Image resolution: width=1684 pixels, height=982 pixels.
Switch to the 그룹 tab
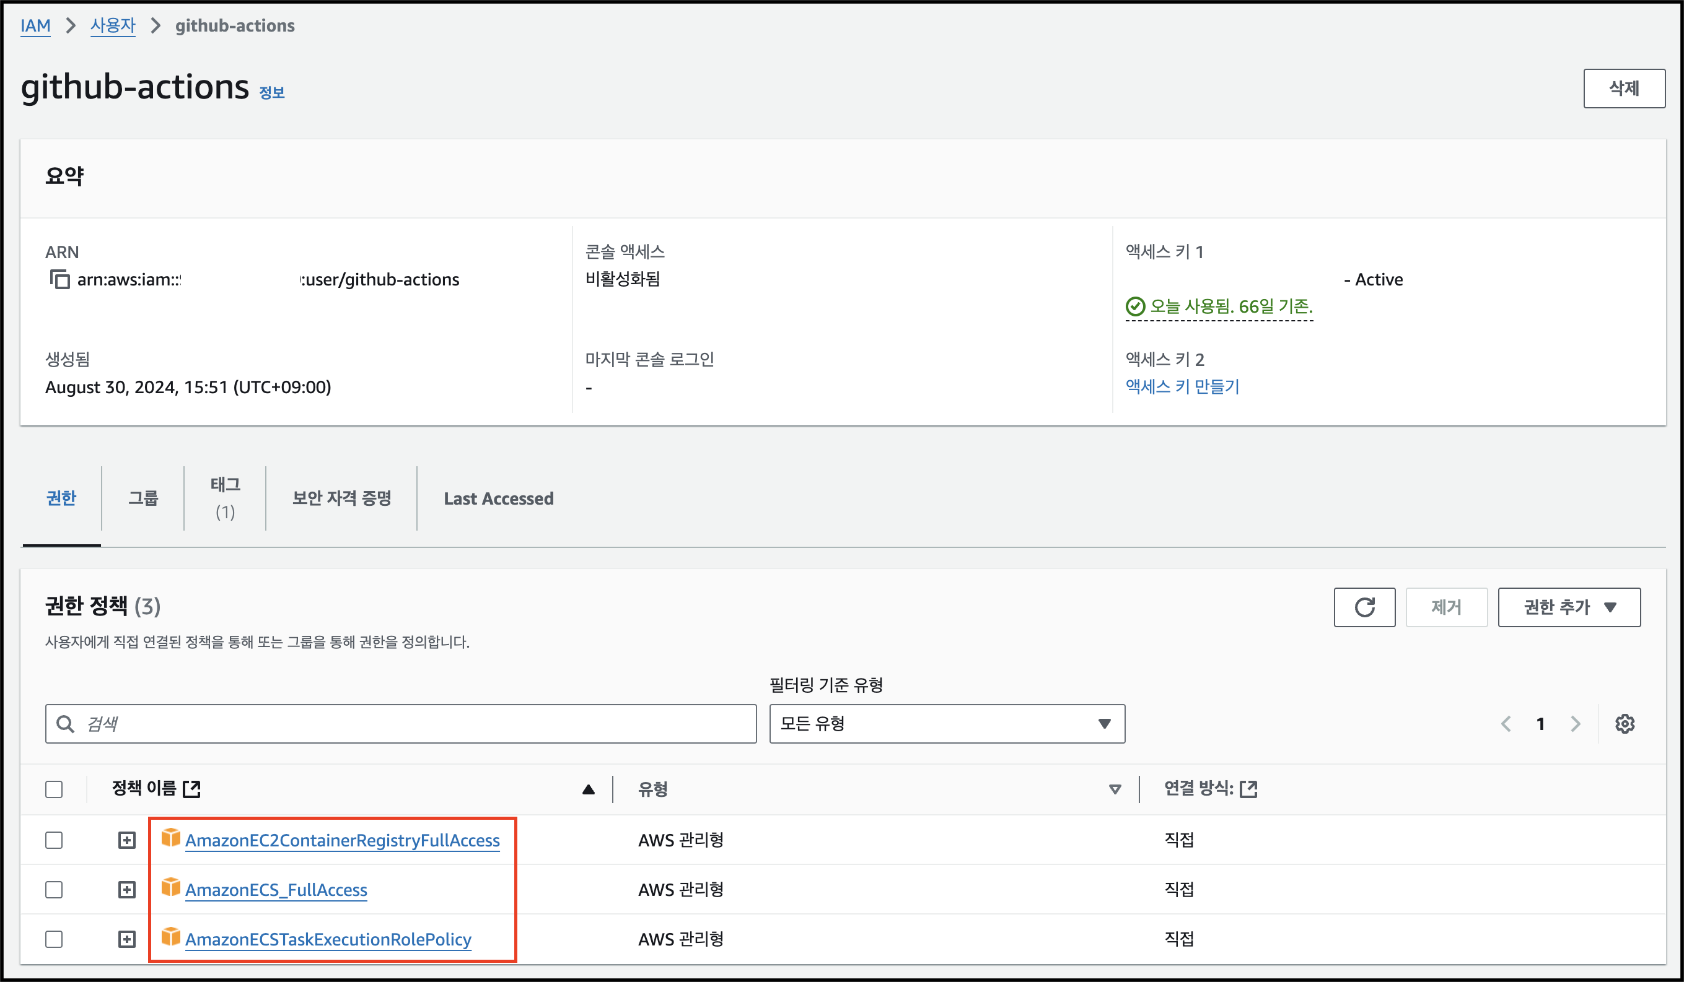143,498
